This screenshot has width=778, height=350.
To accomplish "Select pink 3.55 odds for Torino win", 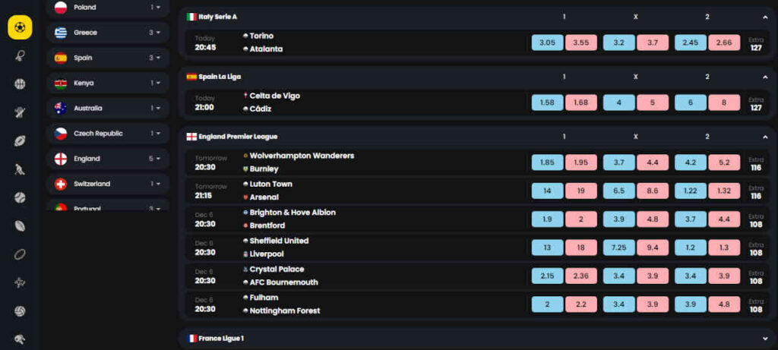I will [581, 43].
